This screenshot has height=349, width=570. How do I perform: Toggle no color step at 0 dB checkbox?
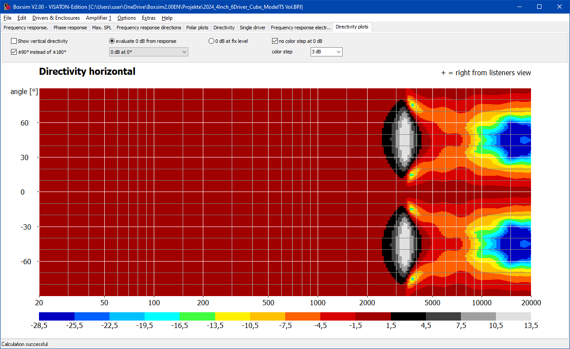click(x=297, y=41)
